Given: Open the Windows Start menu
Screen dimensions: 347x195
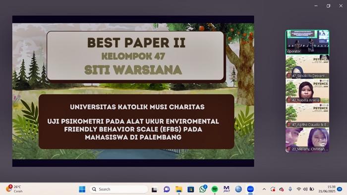Looking at the screenshot, I should pyautogui.click(x=82, y=189).
